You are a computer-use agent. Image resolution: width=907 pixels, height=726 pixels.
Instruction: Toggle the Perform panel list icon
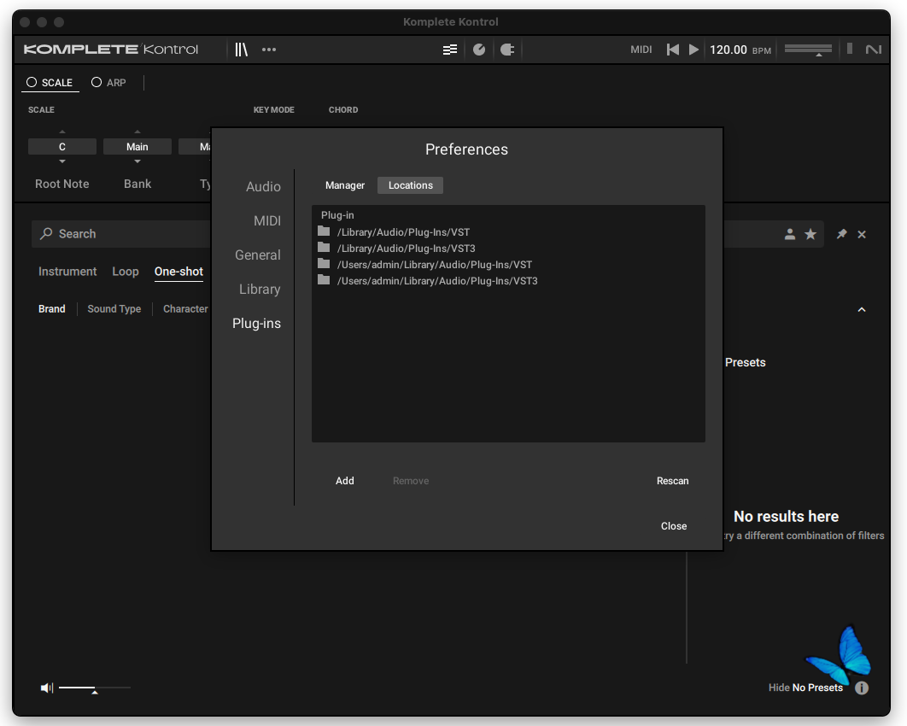(450, 50)
